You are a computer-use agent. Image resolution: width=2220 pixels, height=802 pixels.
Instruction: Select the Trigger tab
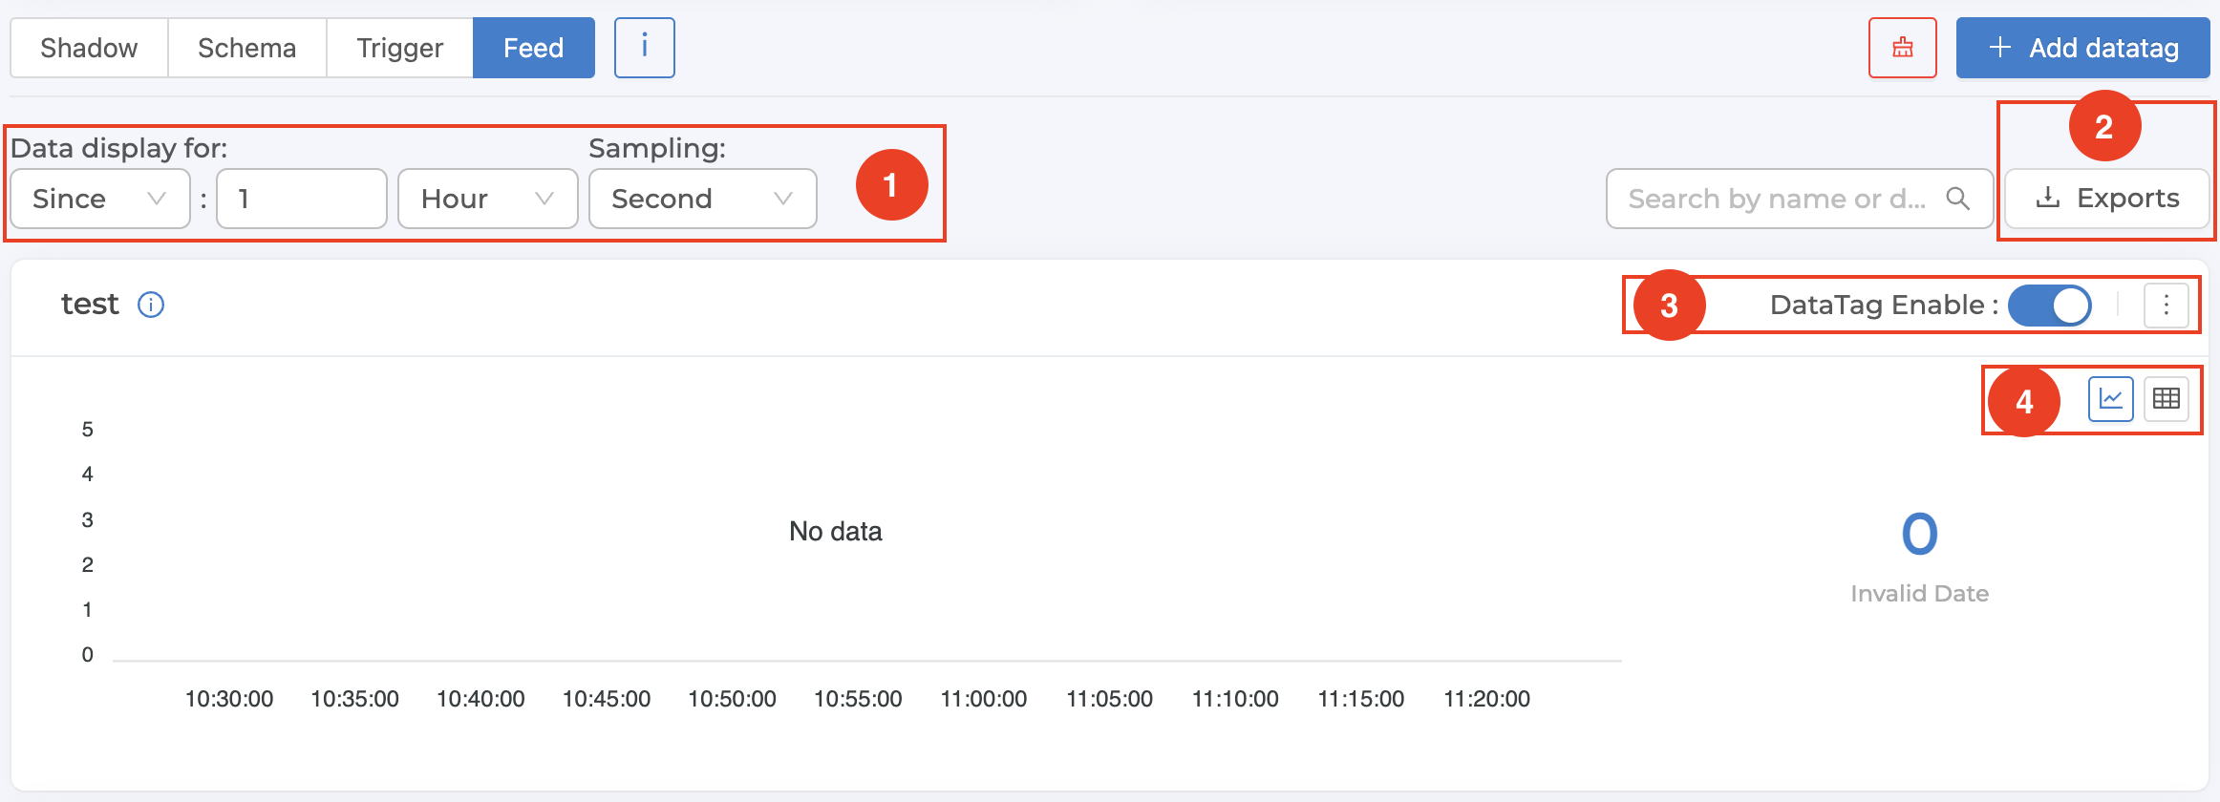[x=399, y=48]
